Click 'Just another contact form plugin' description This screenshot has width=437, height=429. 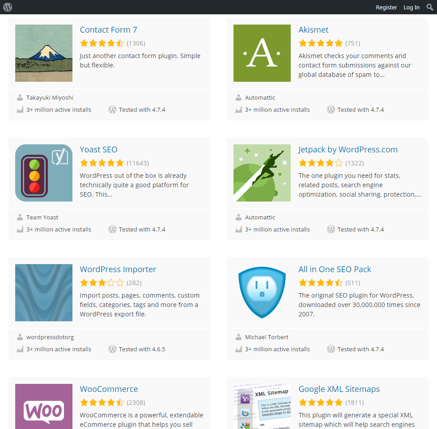tap(140, 60)
